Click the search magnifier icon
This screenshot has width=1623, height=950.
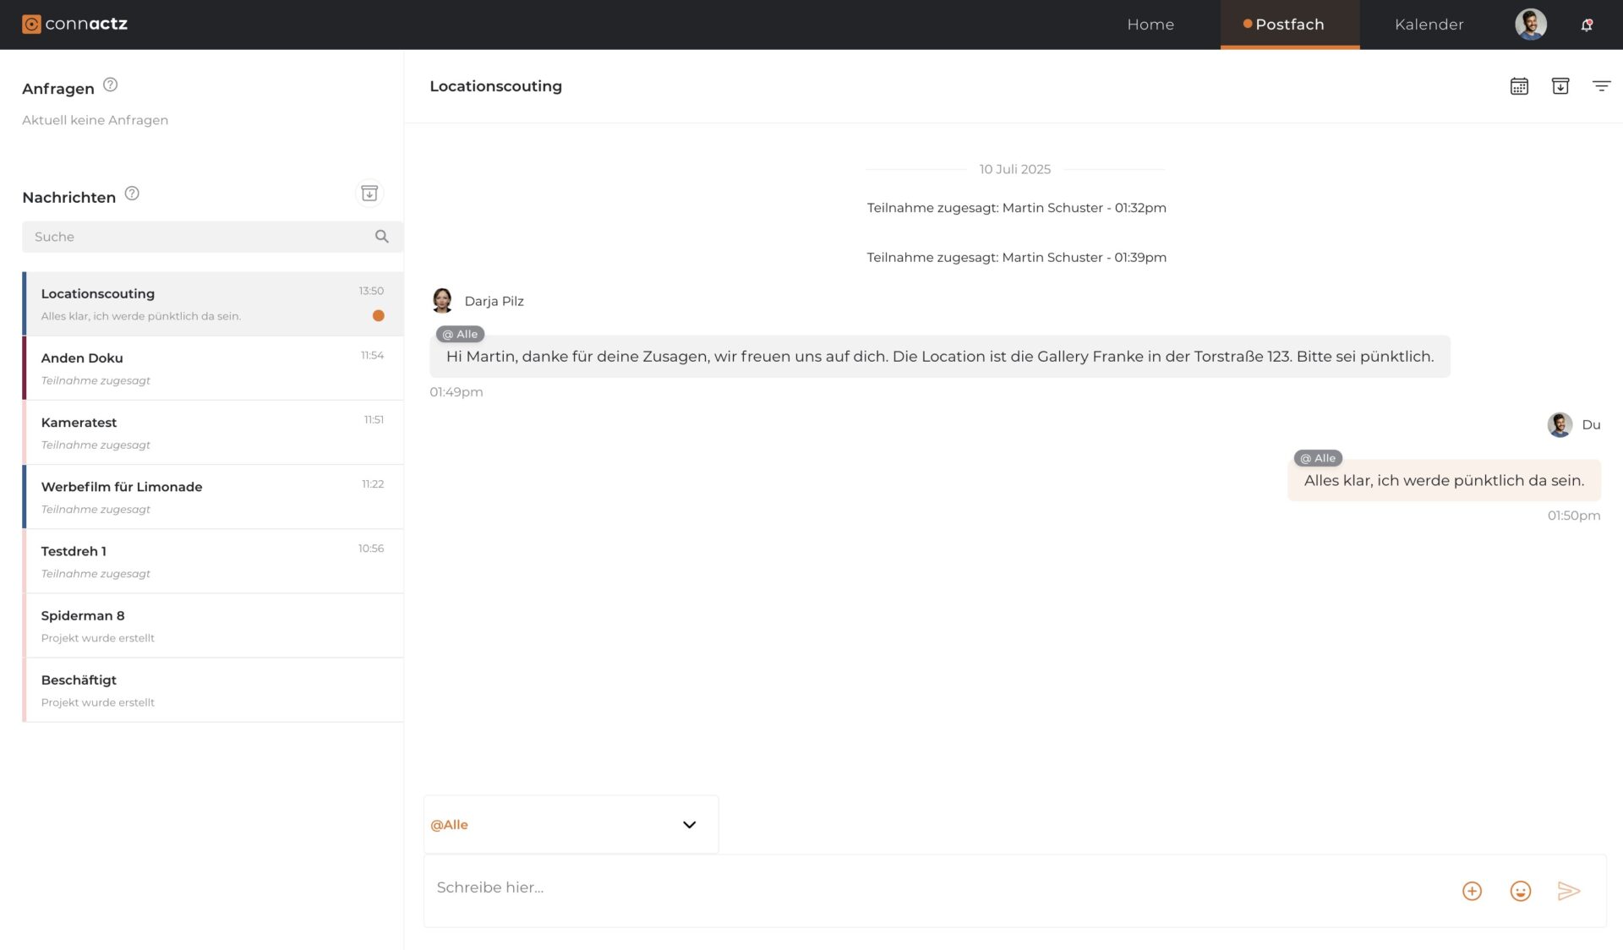click(x=382, y=237)
